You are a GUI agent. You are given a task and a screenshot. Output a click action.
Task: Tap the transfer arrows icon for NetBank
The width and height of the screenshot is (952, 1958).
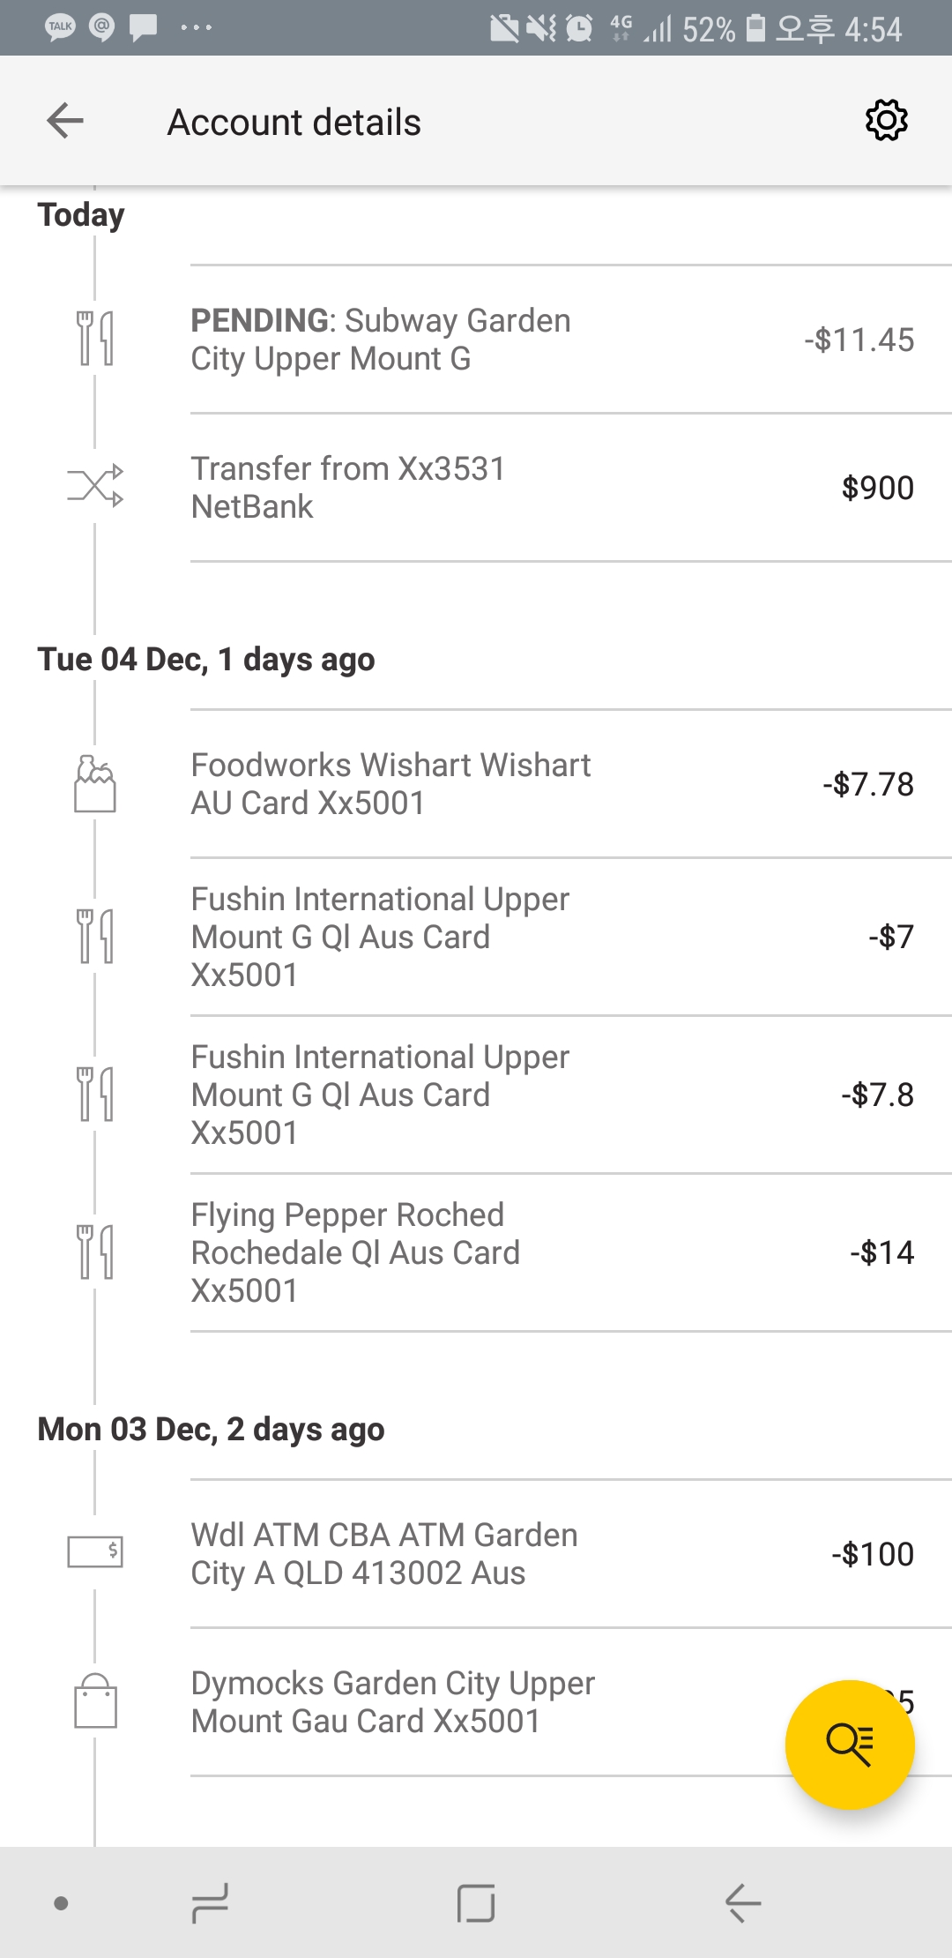(95, 486)
